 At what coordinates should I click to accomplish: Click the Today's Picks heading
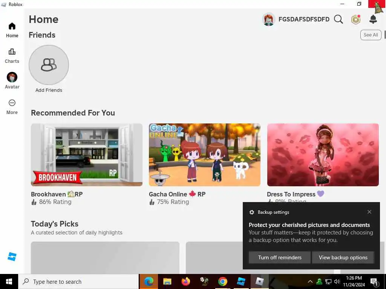(x=54, y=224)
